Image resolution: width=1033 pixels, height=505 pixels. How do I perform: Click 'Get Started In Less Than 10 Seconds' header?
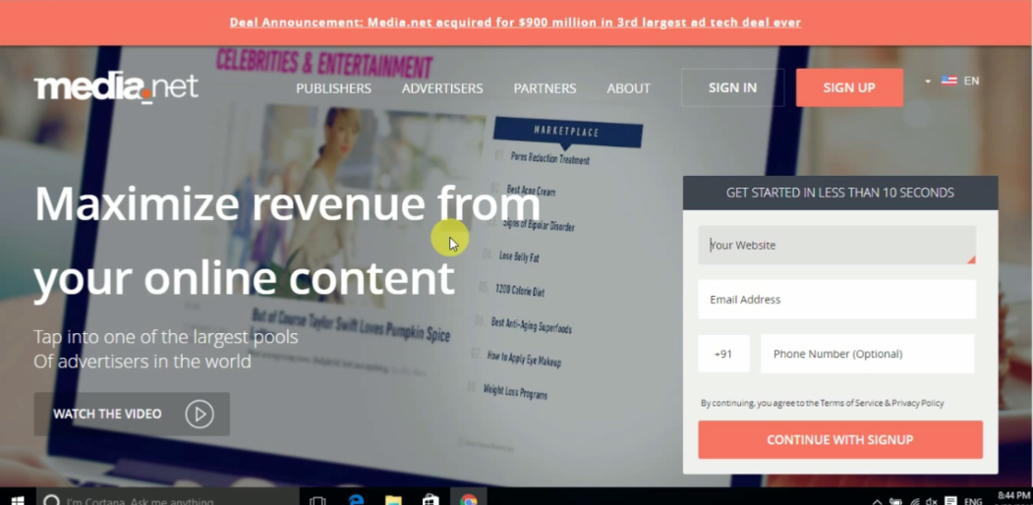[x=840, y=193]
